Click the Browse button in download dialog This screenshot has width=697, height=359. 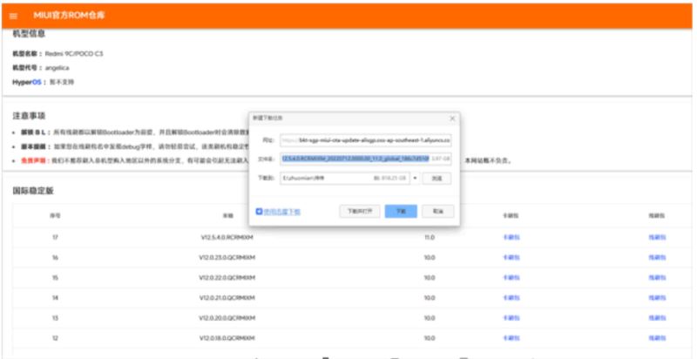436,178
